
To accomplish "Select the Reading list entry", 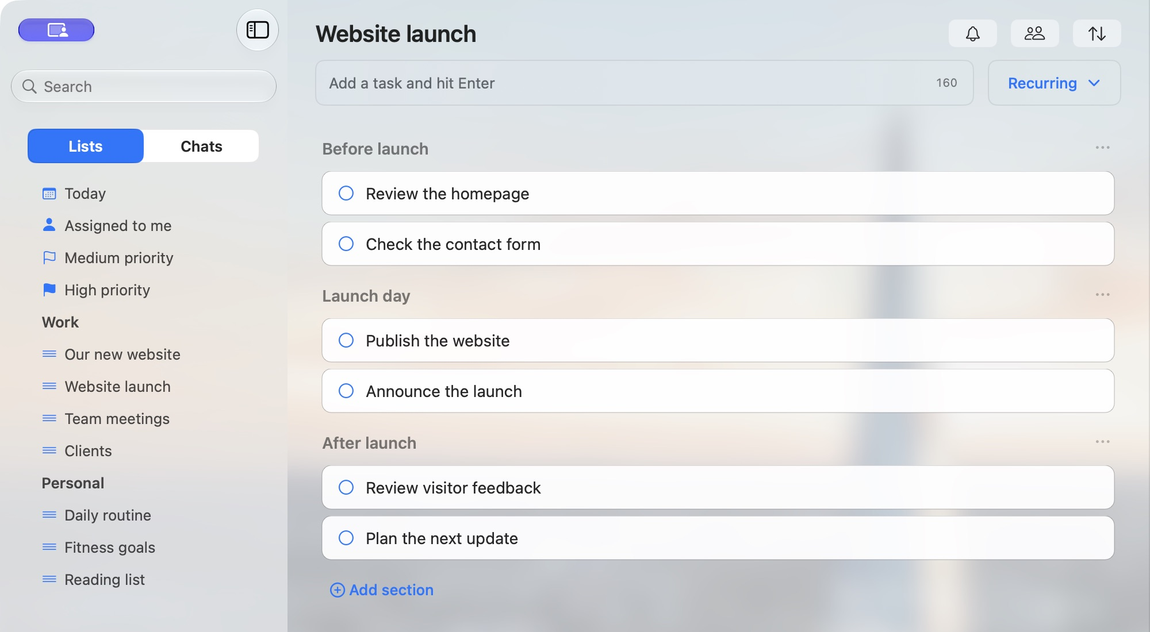I will click(x=105, y=580).
